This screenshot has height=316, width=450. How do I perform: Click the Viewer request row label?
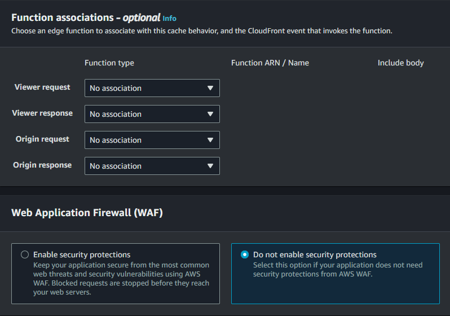point(42,87)
